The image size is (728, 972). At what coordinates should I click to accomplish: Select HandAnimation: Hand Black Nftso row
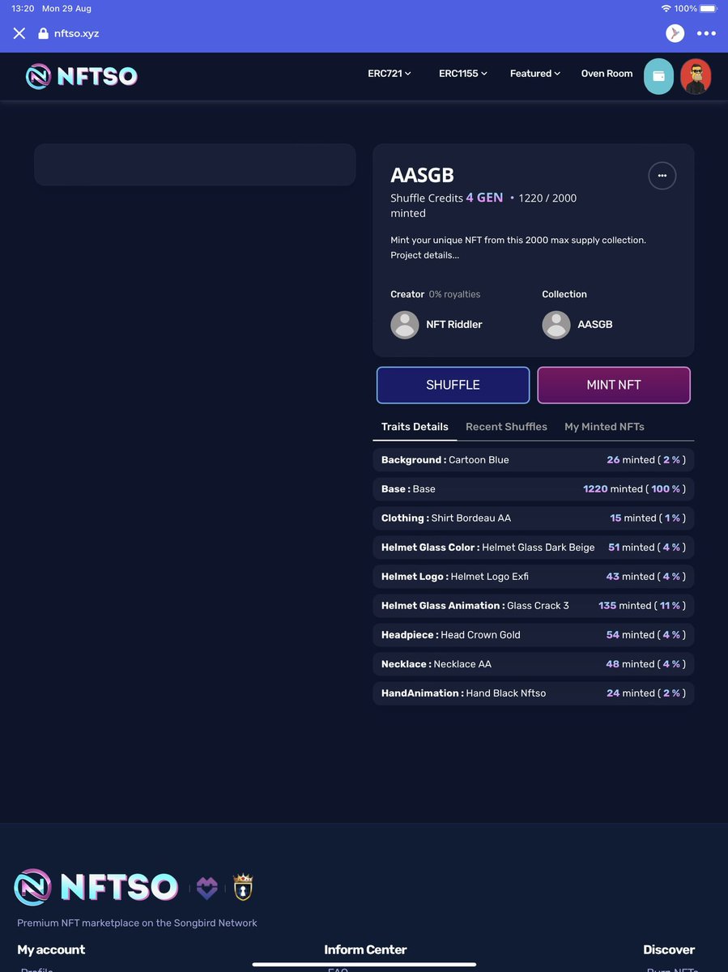(534, 693)
